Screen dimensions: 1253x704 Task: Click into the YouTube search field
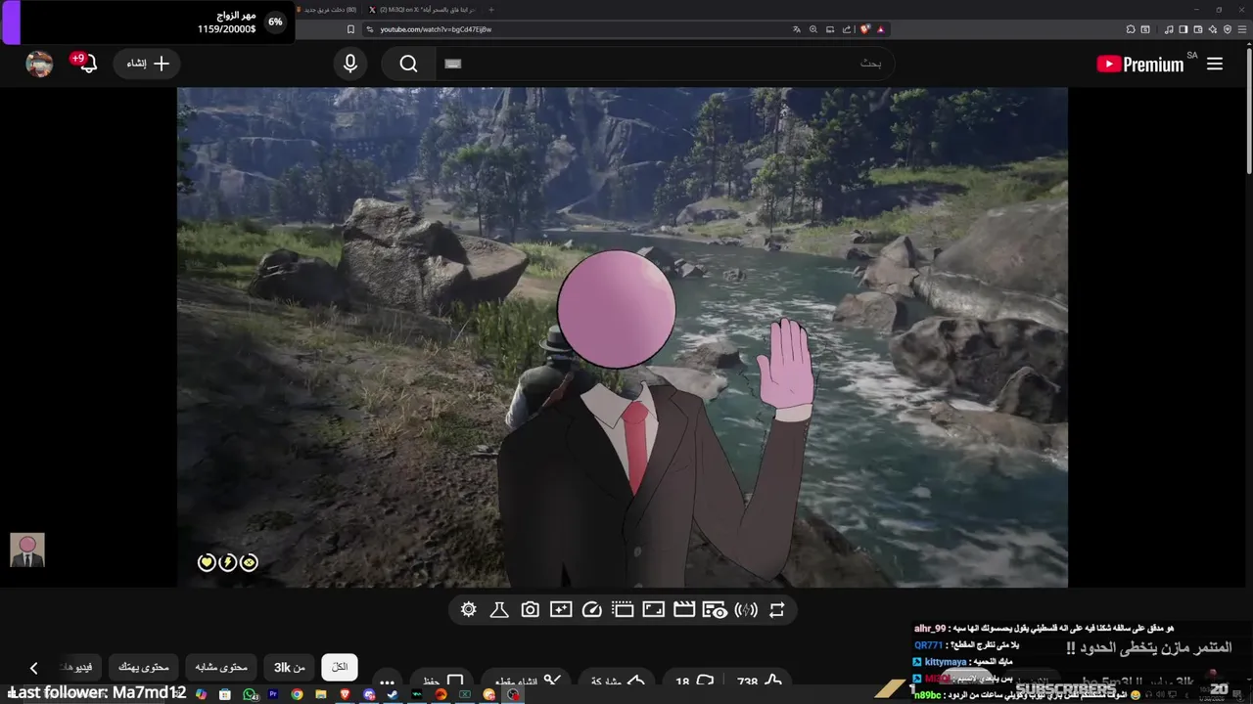coord(664,64)
